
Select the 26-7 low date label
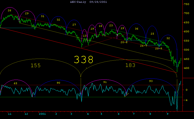[x=144, y=46]
